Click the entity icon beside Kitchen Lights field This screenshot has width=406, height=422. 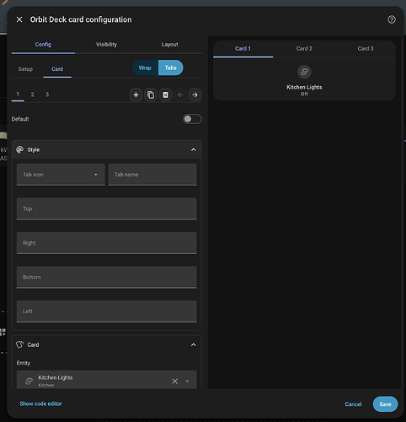point(29,381)
